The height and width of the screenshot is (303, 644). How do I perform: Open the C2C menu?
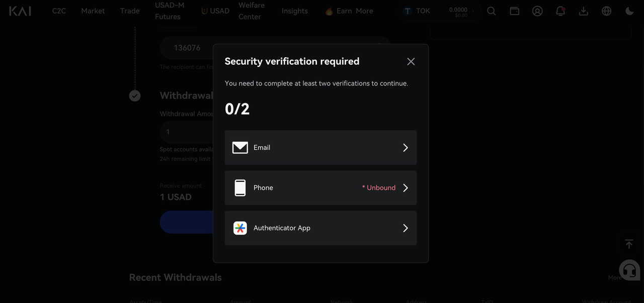59,11
